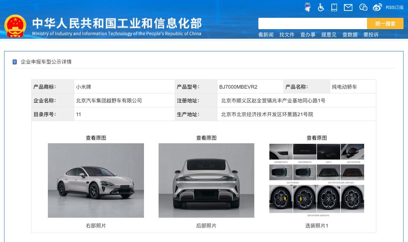This screenshot has width=408, height=242.
Task: Open the accessibility wheelchair icon
Action: click(321, 7)
